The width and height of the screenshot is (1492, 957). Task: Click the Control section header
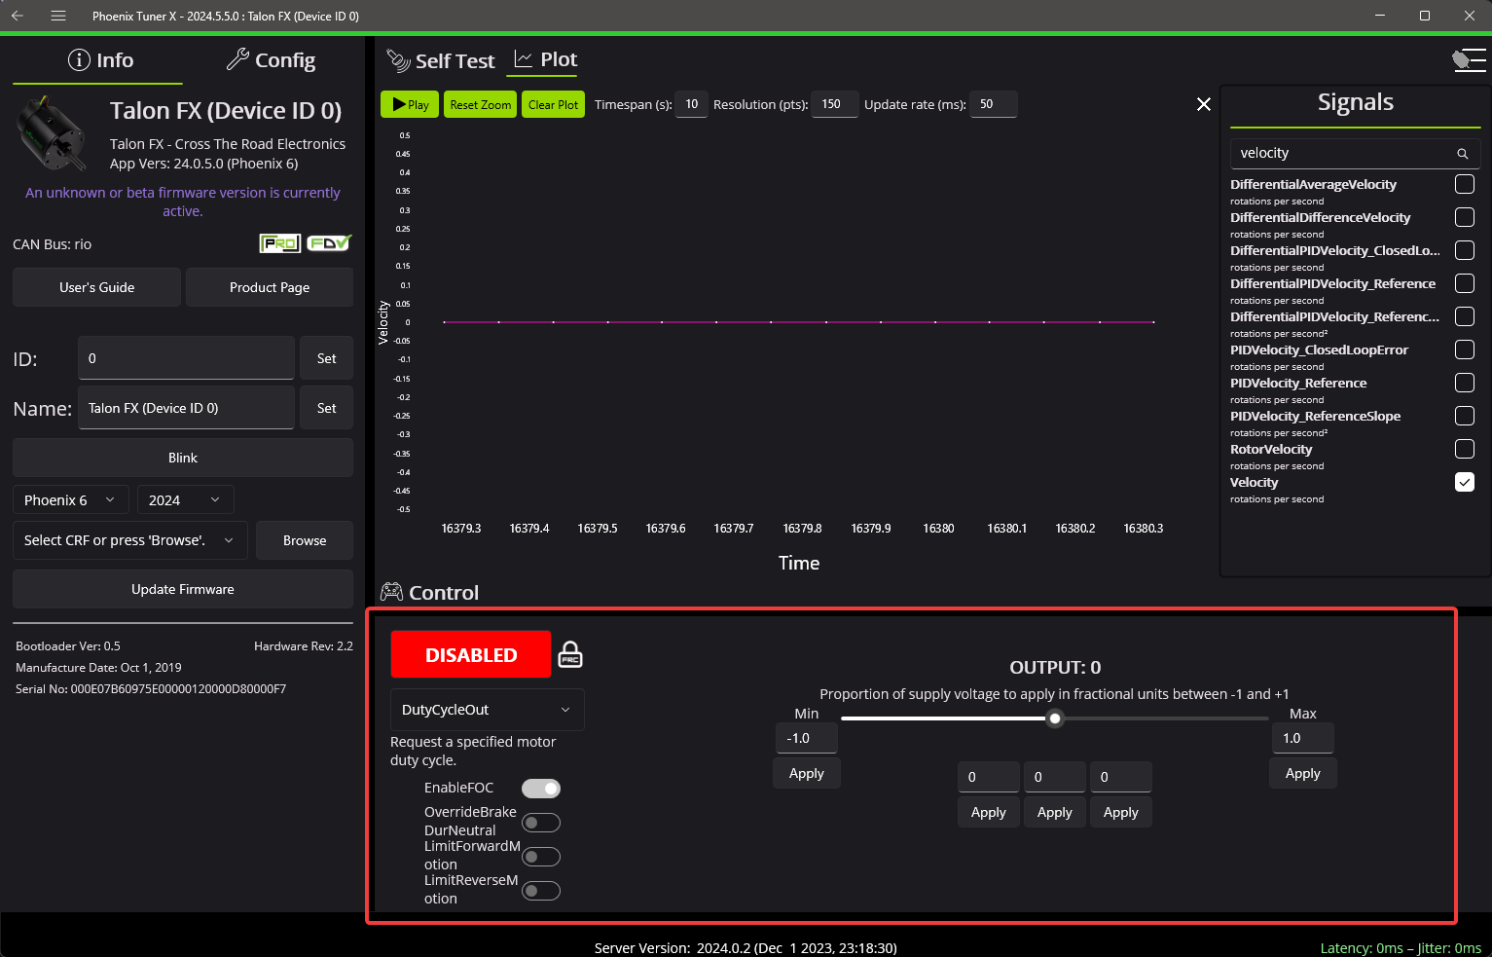point(429,592)
